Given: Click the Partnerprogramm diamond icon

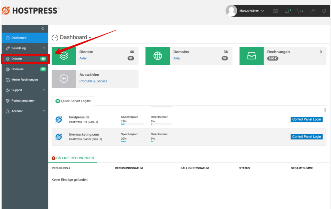Looking at the screenshot, I should click(x=8, y=101).
